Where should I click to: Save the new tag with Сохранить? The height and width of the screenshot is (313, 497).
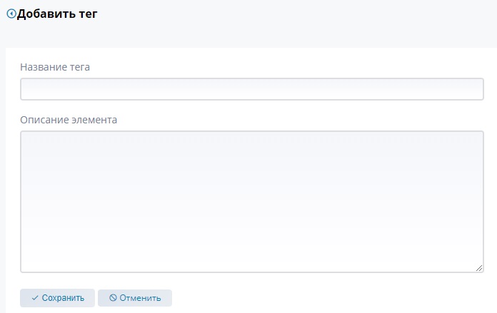[57, 298]
